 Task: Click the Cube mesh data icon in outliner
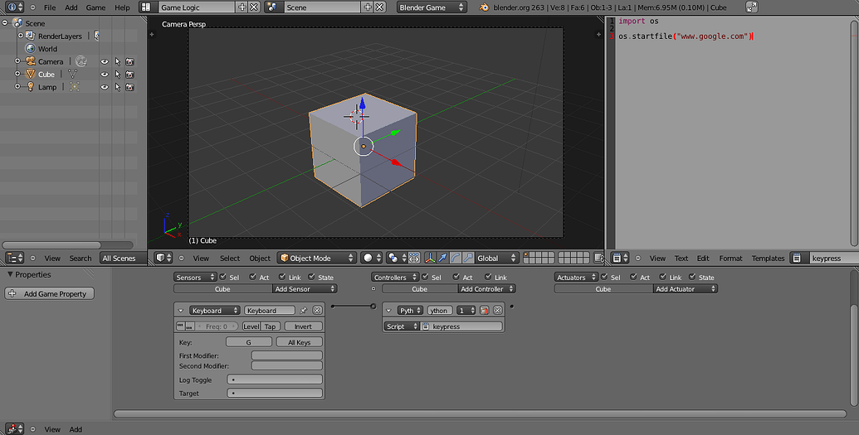point(72,74)
